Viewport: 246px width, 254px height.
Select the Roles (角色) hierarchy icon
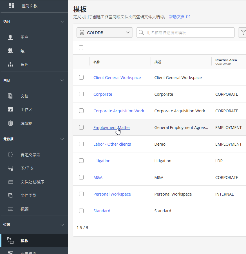10,65
